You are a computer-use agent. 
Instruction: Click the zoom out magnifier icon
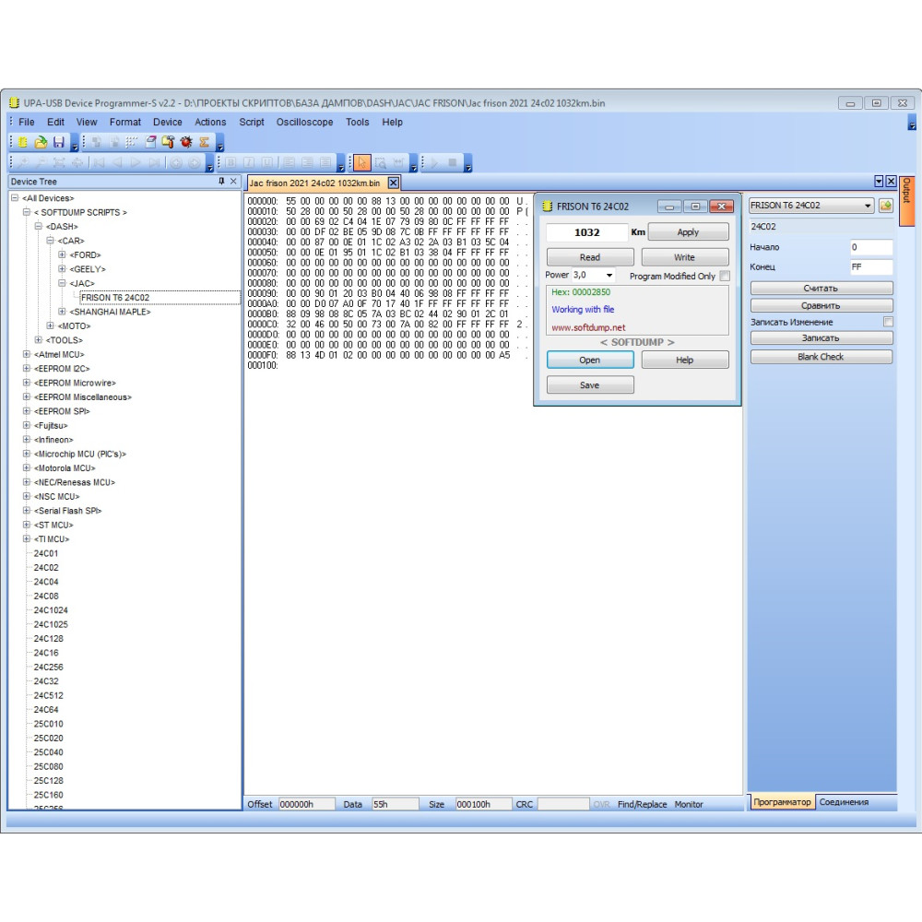point(41,162)
